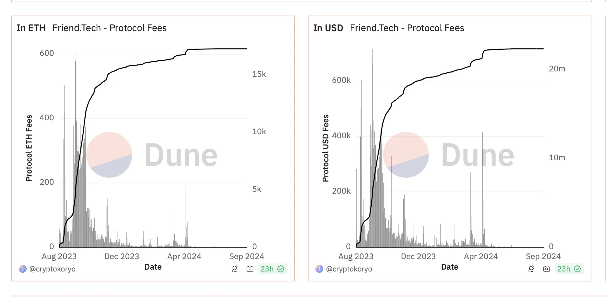606x297 pixels.
Task: Open the In ETH Friend.Tech Protocol Fees title
Action: pos(91,28)
